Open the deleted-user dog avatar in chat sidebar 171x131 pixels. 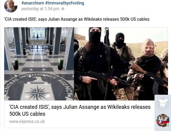click(x=163, y=103)
